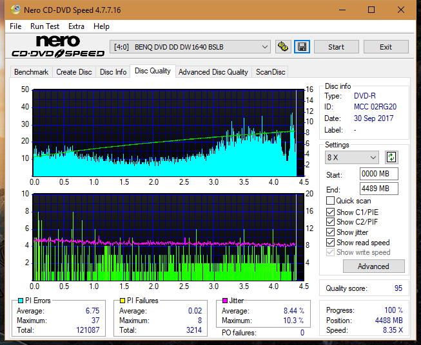
Task: Click the yellow PI Failures color swatch
Action: pyautogui.click(x=122, y=301)
